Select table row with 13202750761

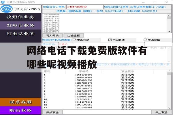105,108
